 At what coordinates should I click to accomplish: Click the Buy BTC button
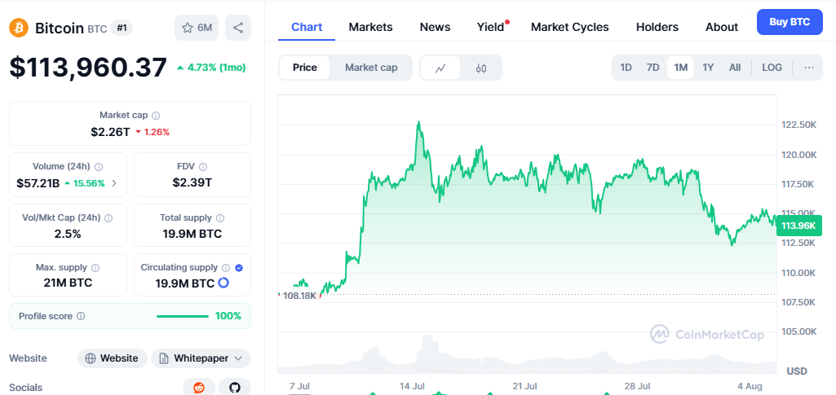(790, 22)
